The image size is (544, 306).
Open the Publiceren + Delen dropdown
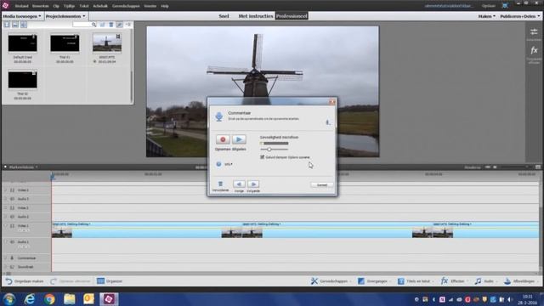pos(519,16)
